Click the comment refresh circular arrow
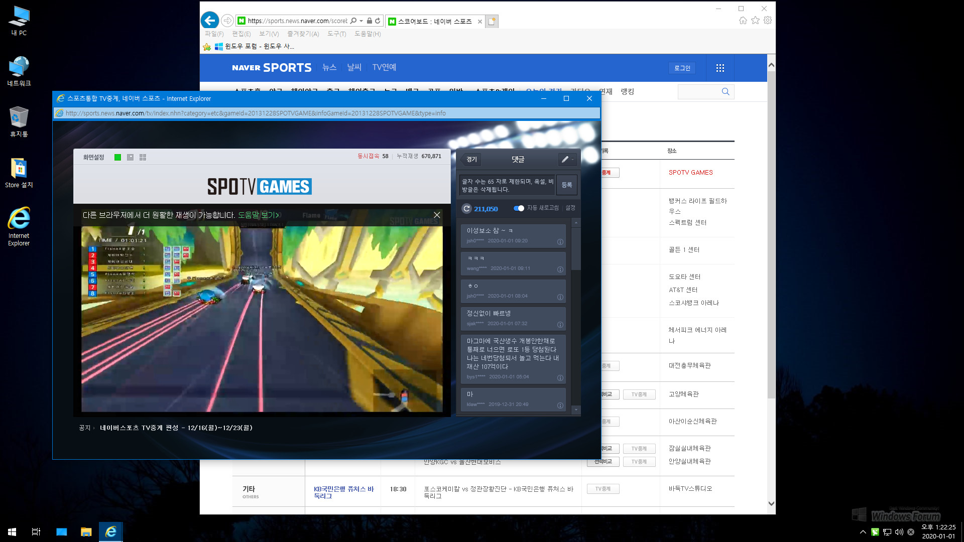The image size is (964, 542). [466, 209]
